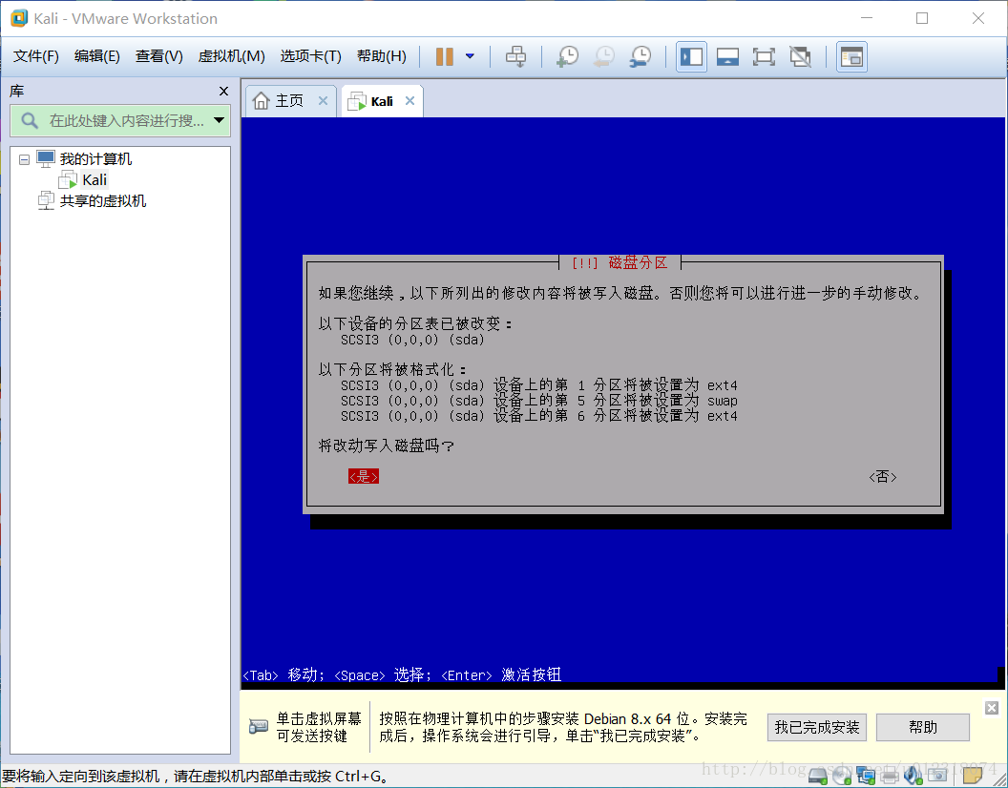
Task: Click the pause virtual machine button
Action: tap(444, 56)
